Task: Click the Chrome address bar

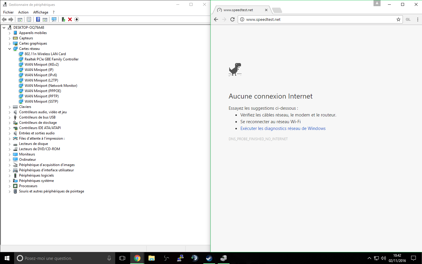Action: 320,19
